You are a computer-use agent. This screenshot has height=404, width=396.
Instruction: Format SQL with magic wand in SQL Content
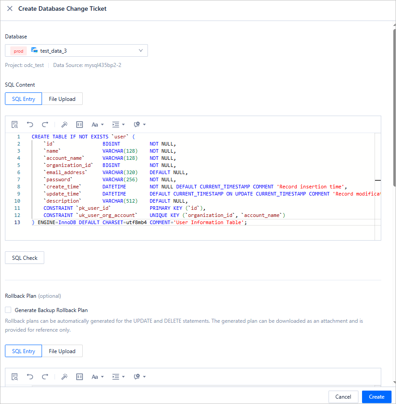(64, 125)
